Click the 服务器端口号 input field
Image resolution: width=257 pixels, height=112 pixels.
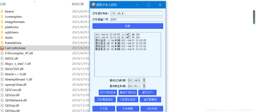click(x=137, y=19)
